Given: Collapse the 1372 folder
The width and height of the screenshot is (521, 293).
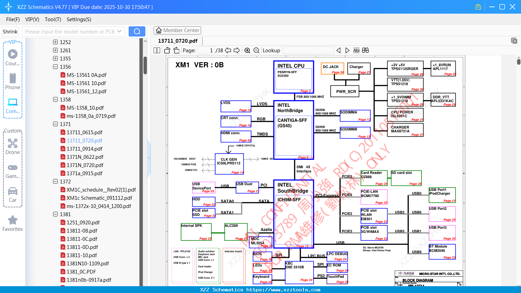Looking at the screenshot, I should click(x=55, y=182).
